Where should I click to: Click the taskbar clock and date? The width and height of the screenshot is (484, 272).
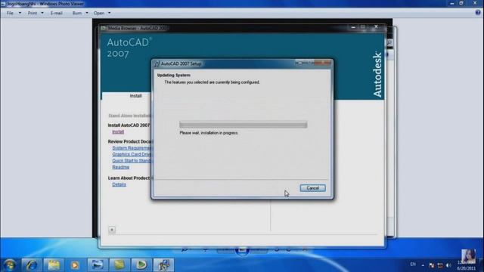(x=466, y=265)
